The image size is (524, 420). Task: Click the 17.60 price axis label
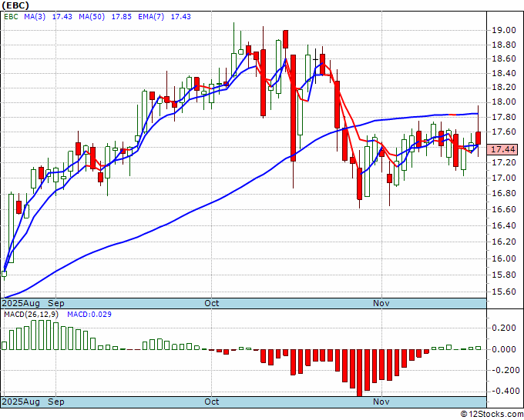click(x=504, y=132)
